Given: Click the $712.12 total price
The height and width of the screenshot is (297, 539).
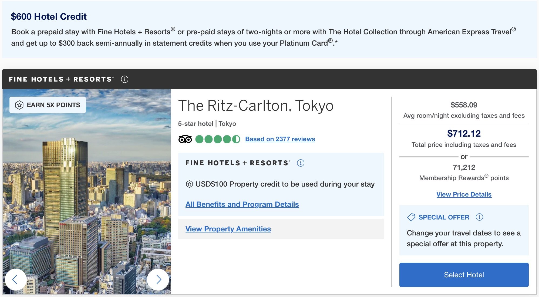Looking at the screenshot, I should 464,133.
